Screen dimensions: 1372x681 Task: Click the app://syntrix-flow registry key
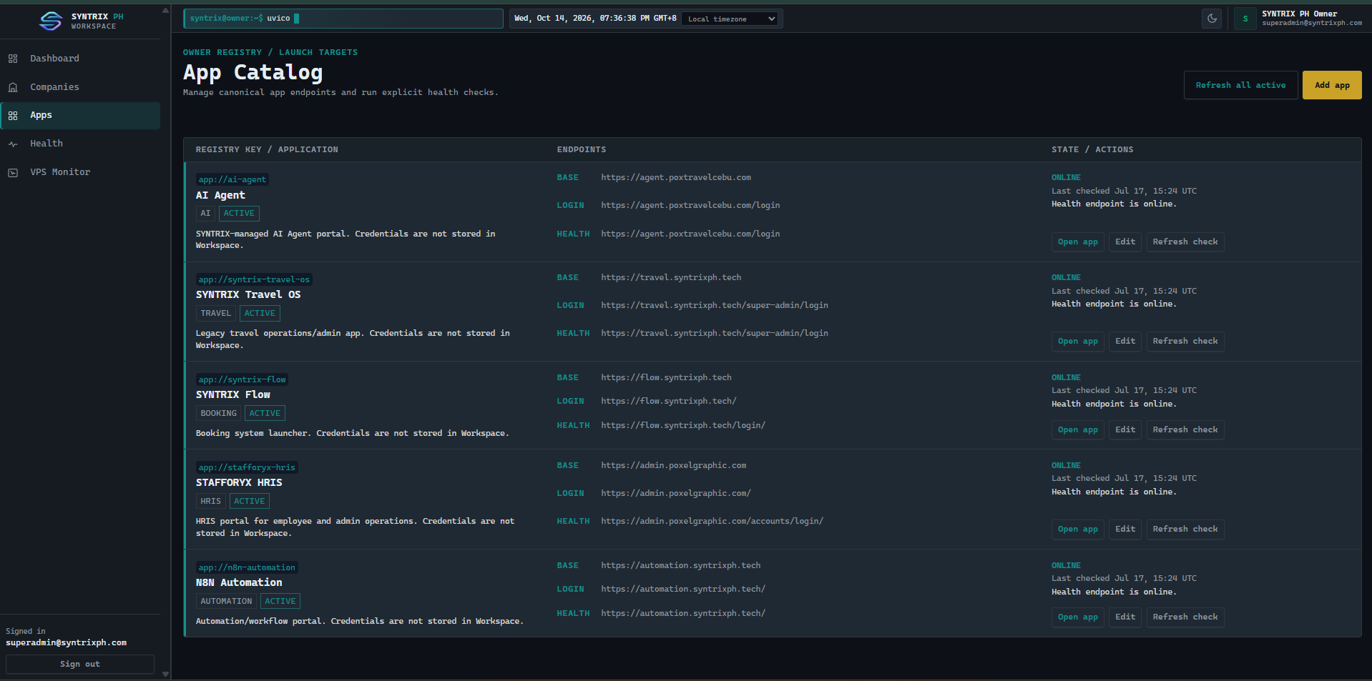coord(242,379)
